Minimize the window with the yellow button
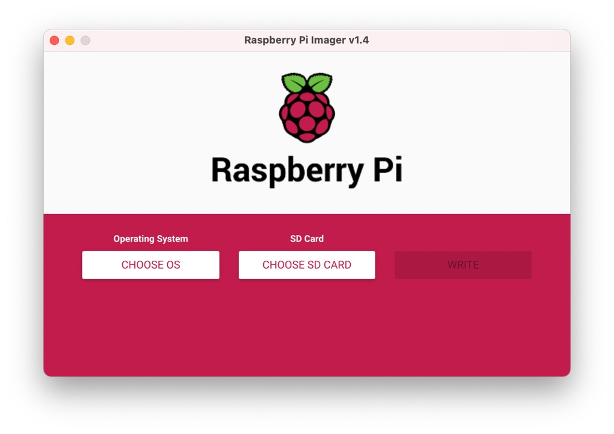 point(70,40)
